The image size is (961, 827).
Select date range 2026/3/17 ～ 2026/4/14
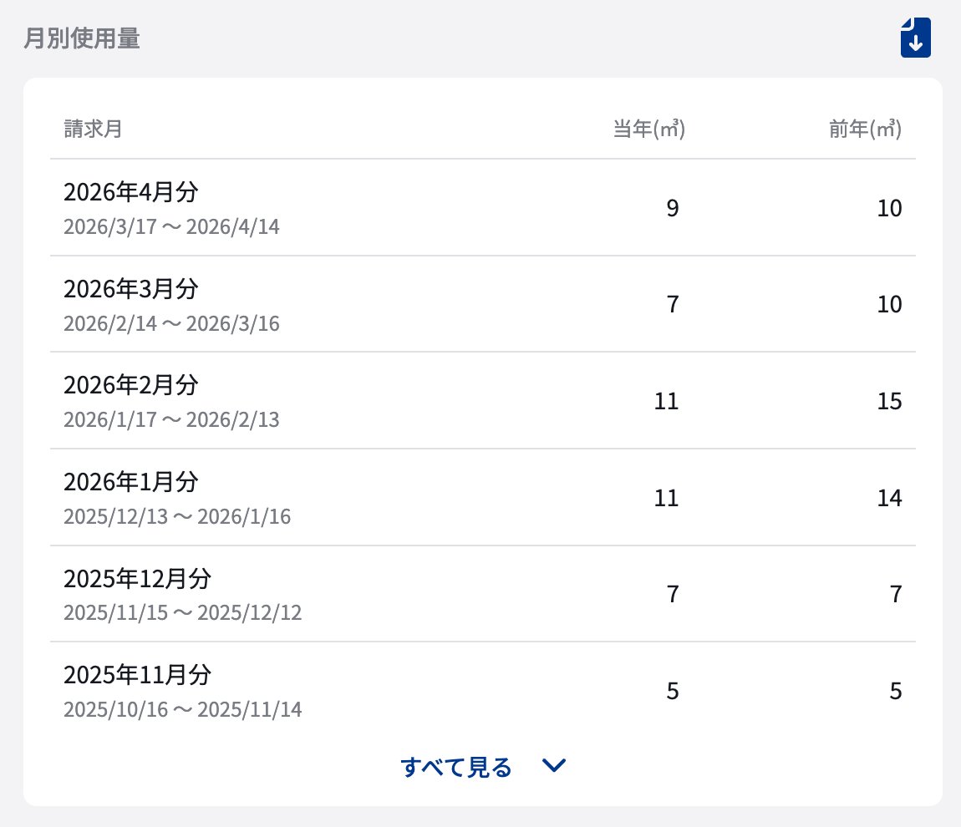tap(171, 226)
